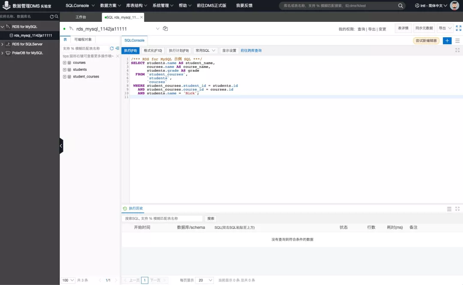Click the execution history clock icon
The image size is (463, 285).
(x=125, y=209)
